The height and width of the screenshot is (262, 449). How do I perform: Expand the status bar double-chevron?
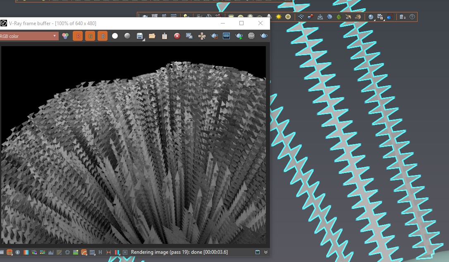(x=266, y=252)
